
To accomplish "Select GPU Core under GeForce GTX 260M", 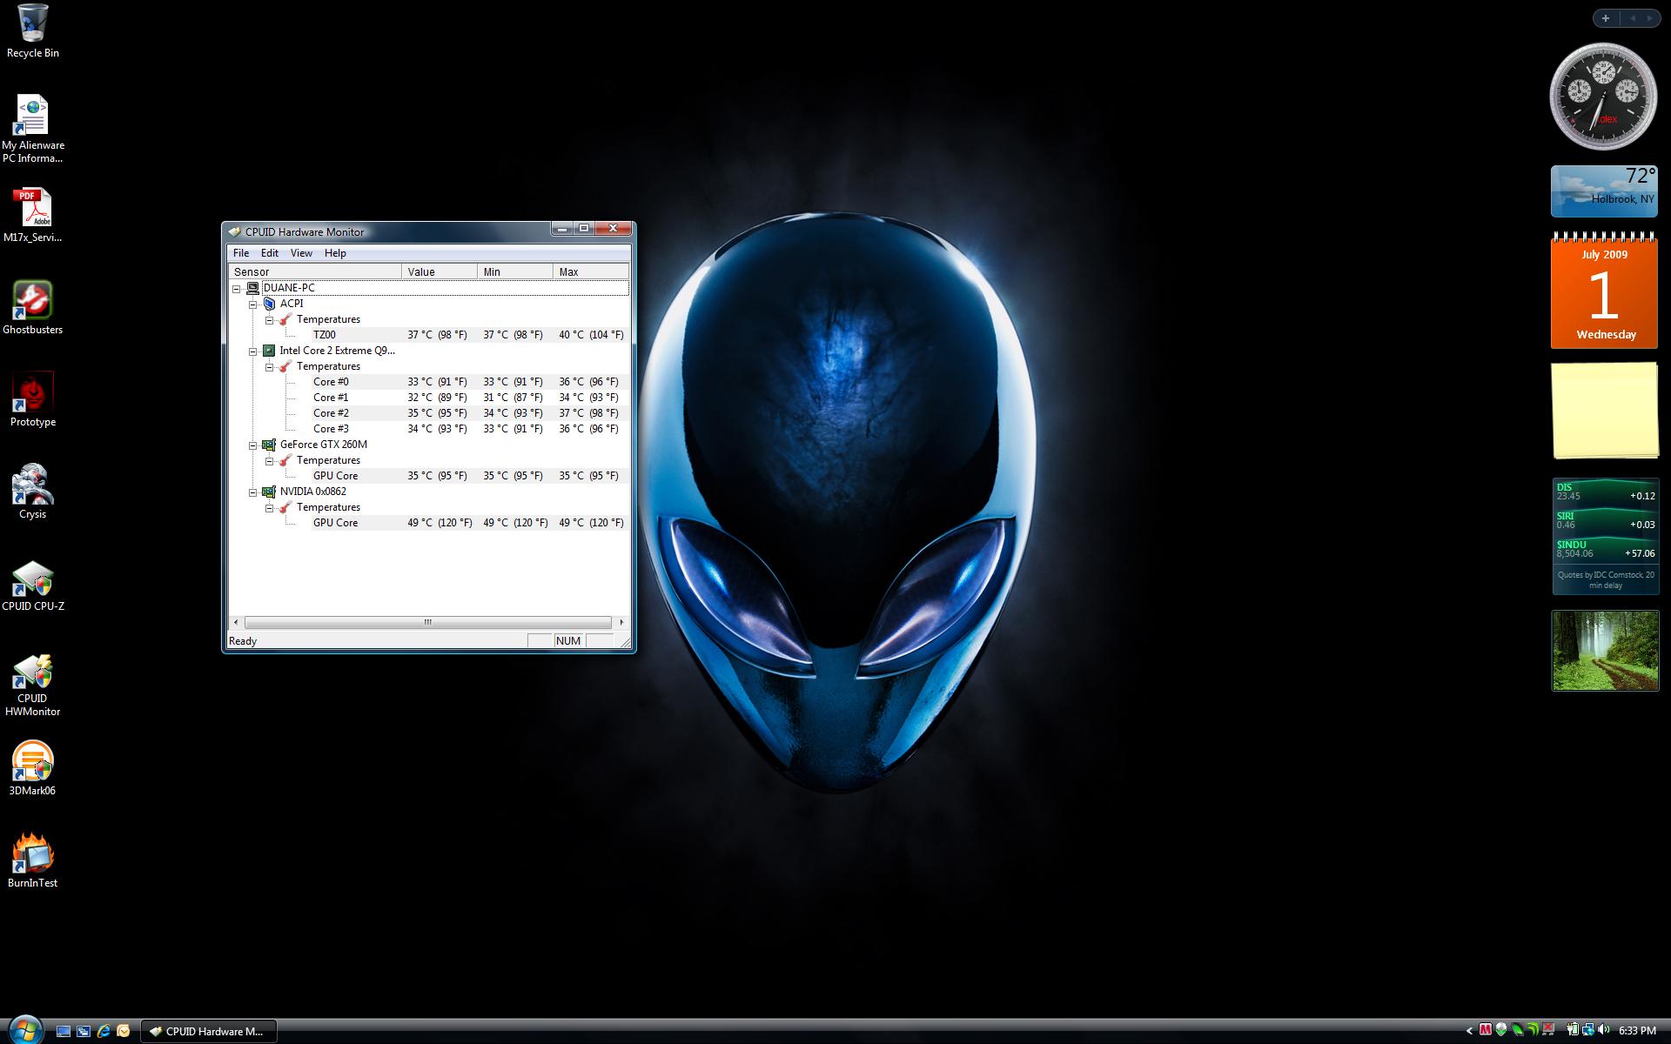I will pos(469,476).
